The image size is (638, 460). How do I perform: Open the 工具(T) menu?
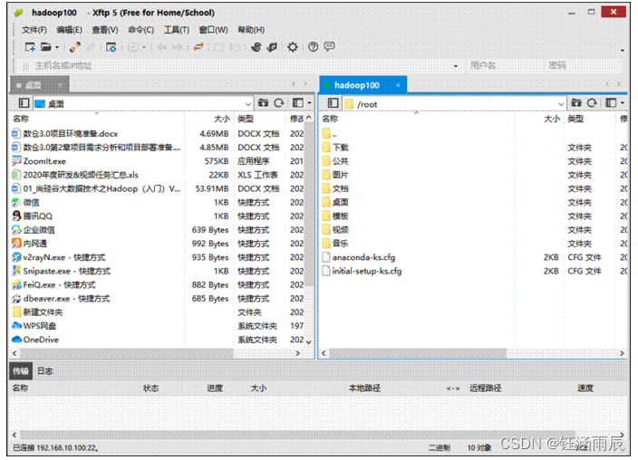(177, 30)
